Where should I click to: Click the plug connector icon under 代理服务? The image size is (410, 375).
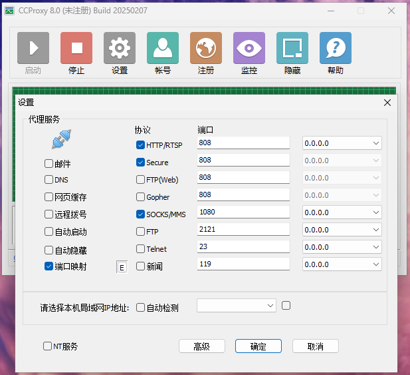(61, 139)
